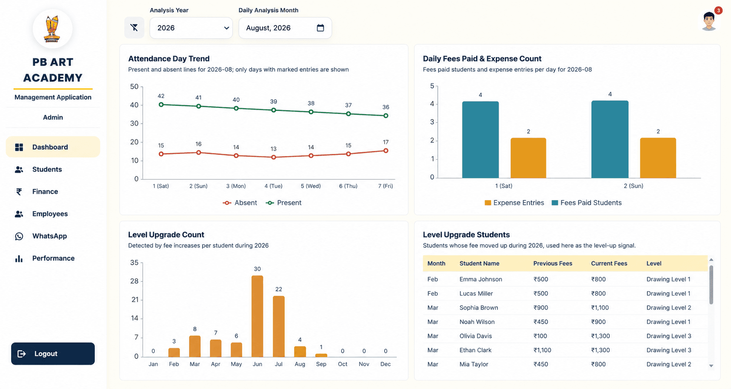
Task: Click the PB Art Academy logo
Action: coord(52,29)
